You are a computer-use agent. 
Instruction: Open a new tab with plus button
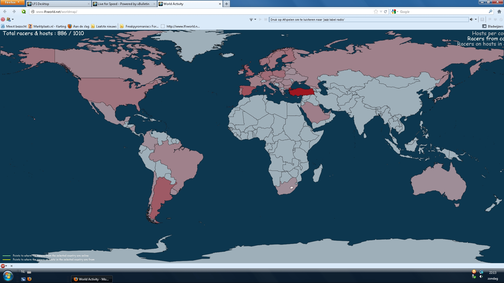click(226, 4)
